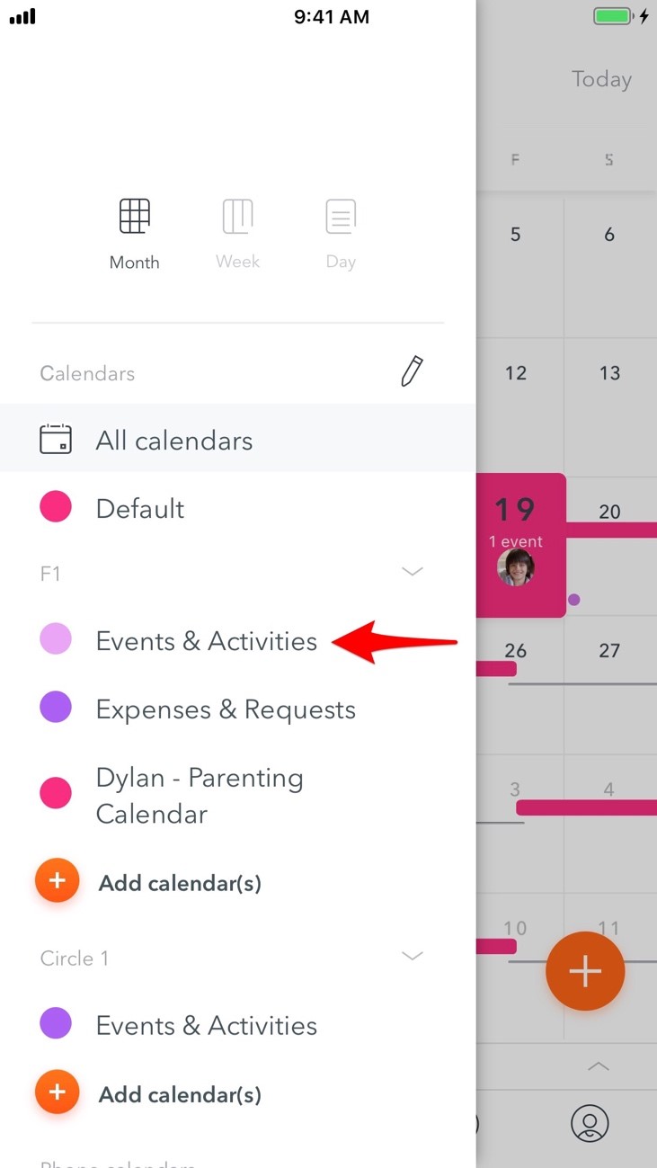Collapse the F1 section chevron

412,572
